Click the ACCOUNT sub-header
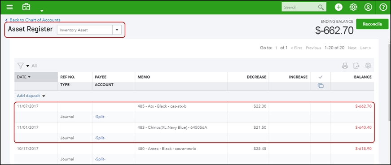Viewport: 391px width, 165px height. tap(104, 85)
